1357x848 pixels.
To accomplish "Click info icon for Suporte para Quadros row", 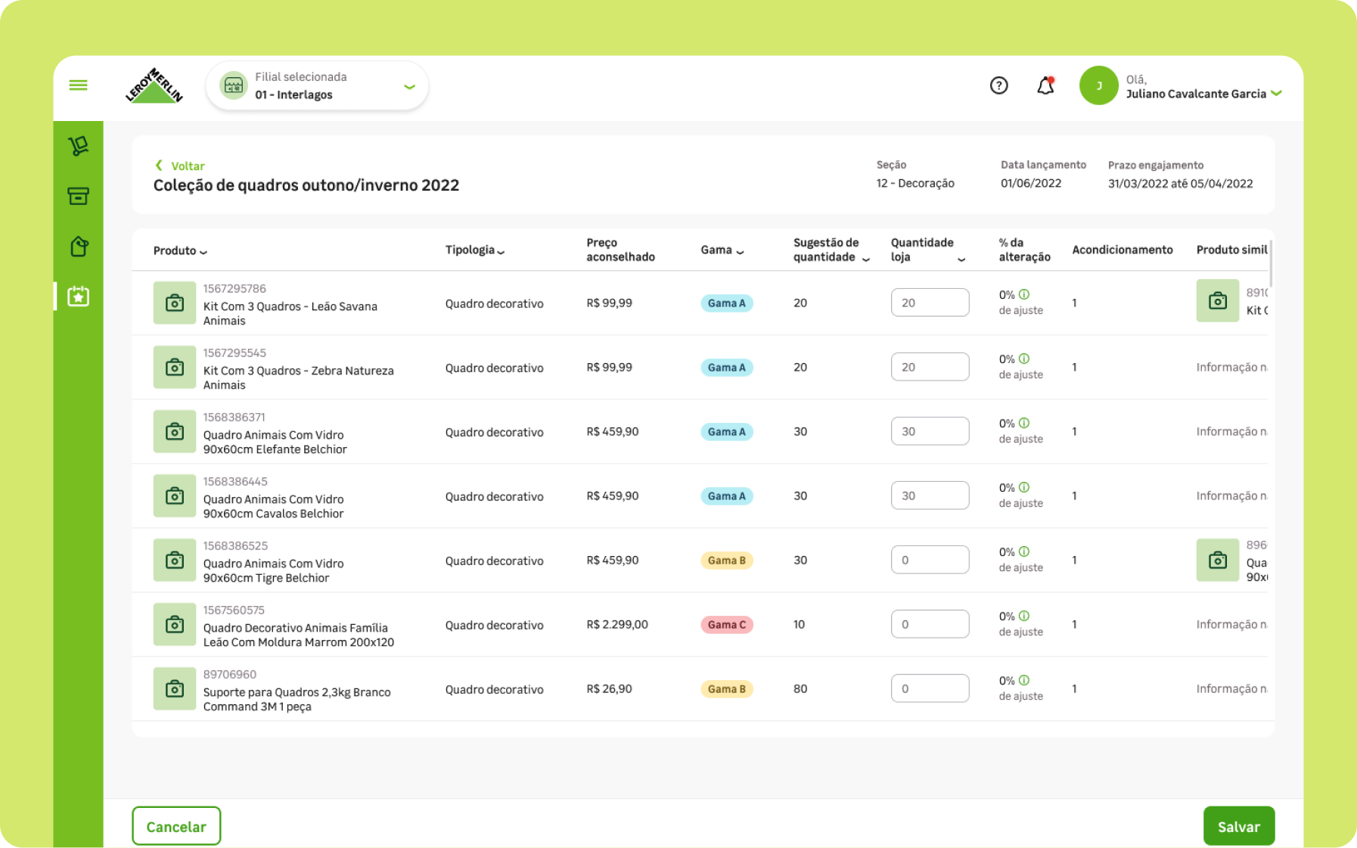I will 1024,680.
